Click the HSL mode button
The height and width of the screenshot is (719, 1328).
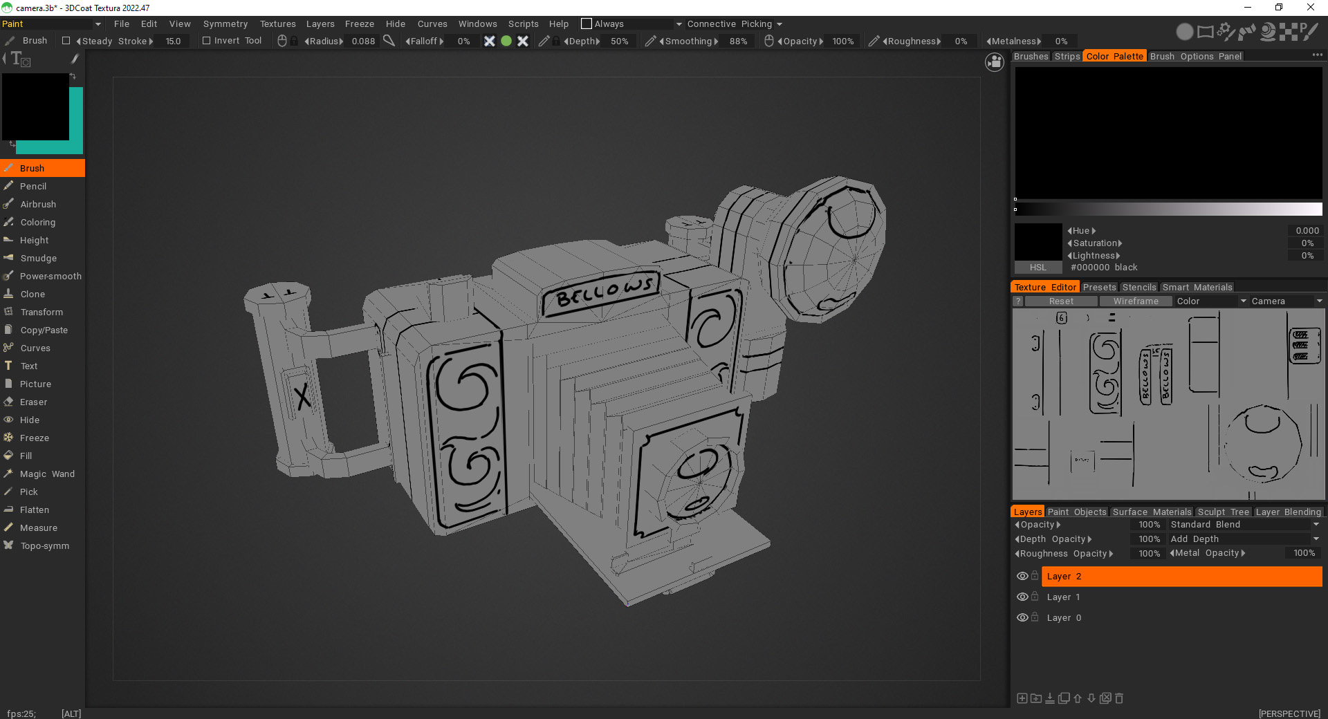pyautogui.click(x=1037, y=268)
